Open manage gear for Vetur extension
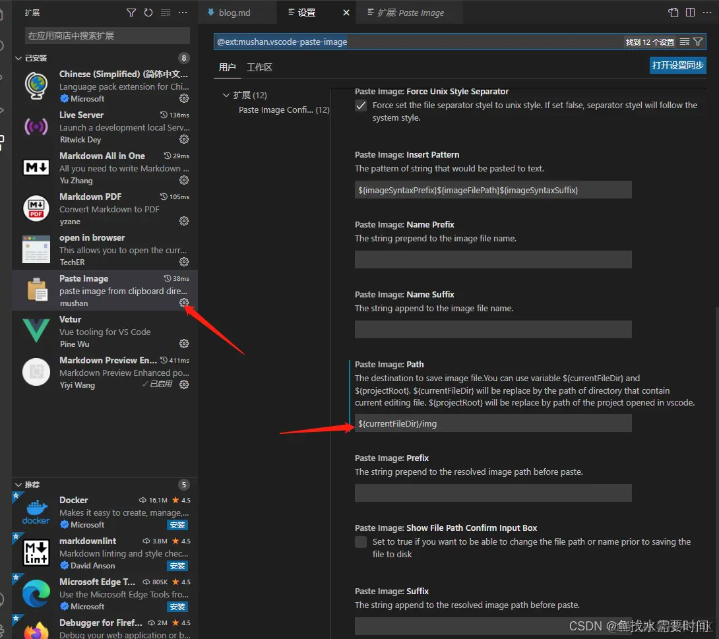The width and height of the screenshot is (719, 639). pos(184,344)
